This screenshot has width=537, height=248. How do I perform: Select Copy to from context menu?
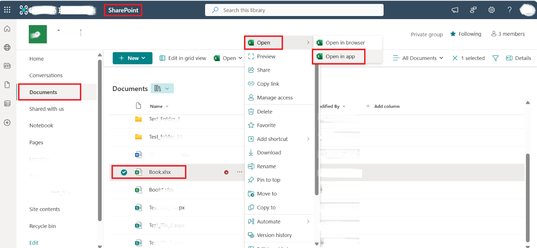pyautogui.click(x=279, y=208)
